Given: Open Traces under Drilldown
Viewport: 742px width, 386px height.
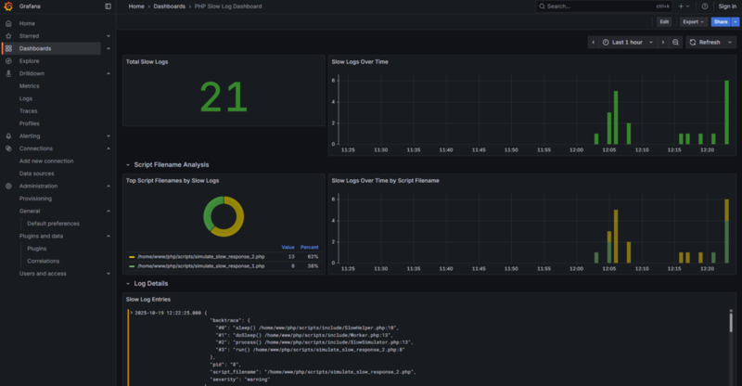Looking at the screenshot, I should [28, 110].
